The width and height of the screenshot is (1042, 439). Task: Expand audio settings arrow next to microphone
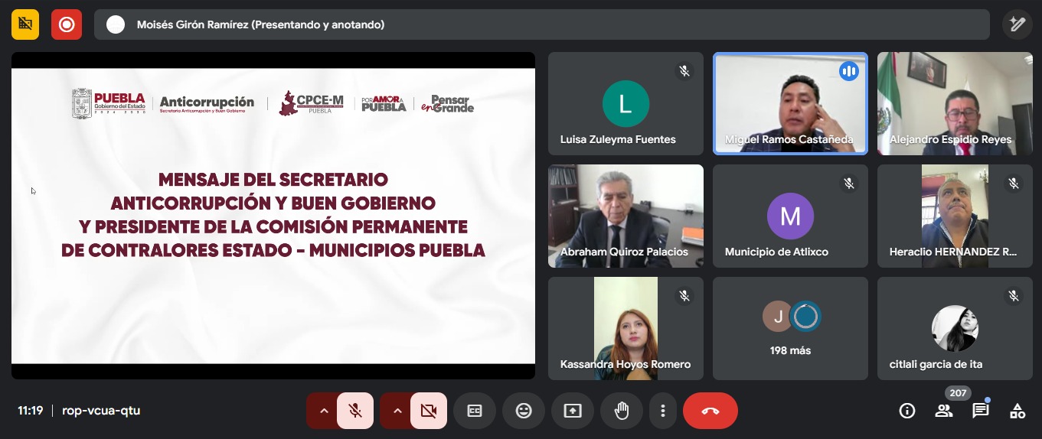[x=323, y=411]
